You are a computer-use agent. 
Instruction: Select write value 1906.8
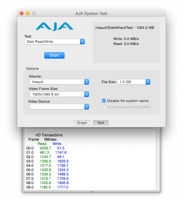coord(63,183)
